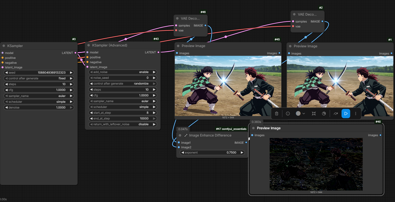Decrease denoise value with left arrow

6,108
